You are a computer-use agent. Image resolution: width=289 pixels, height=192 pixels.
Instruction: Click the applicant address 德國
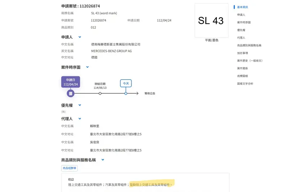click(94, 57)
